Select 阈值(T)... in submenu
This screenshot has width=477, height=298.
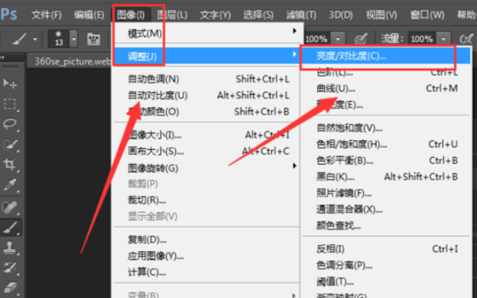click(x=386, y=282)
